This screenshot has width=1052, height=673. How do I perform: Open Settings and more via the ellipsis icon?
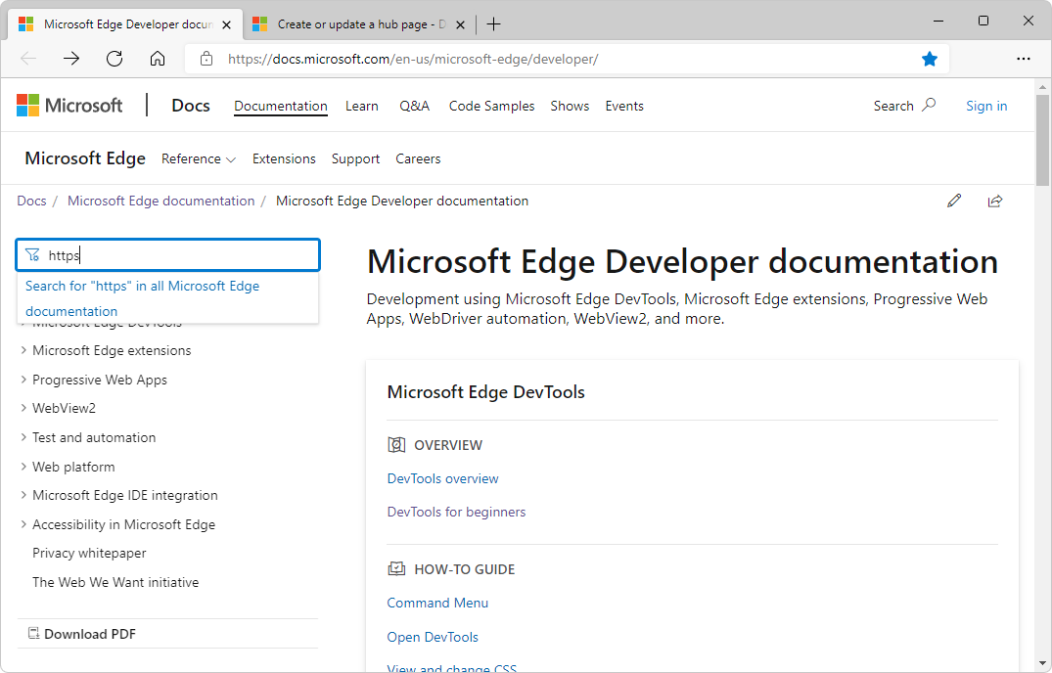point(1024,59)
